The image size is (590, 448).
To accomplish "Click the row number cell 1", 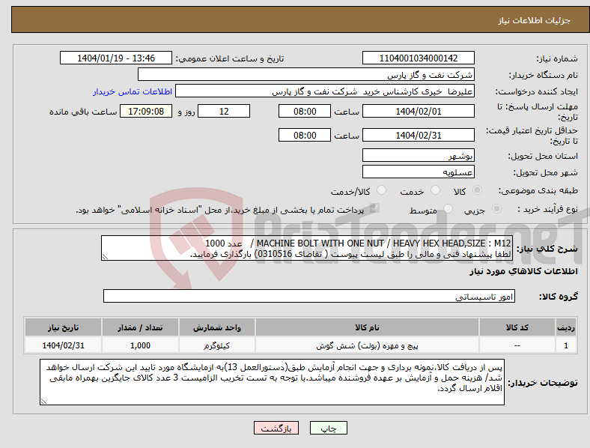I will 566,345.
